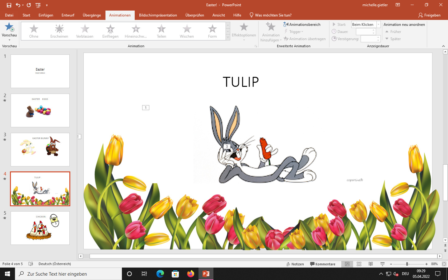This screenshot has height=280, width=448.
Task: Move animation Später
Action: click(393, 39)
